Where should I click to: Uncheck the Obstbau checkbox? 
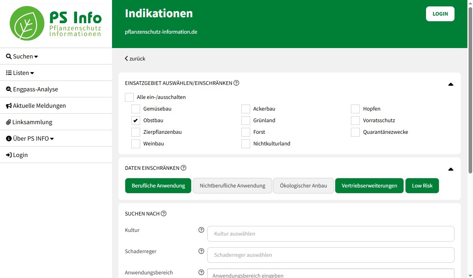[x=136, y=121]
